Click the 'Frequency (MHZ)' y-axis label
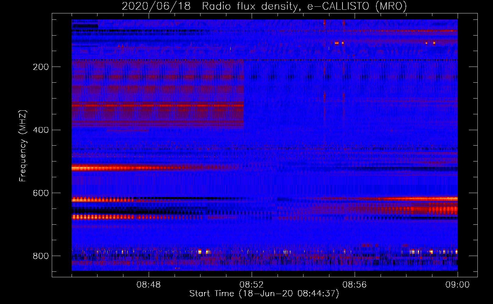Viewport: 493px width, 304px height. [x=23, y=146]
